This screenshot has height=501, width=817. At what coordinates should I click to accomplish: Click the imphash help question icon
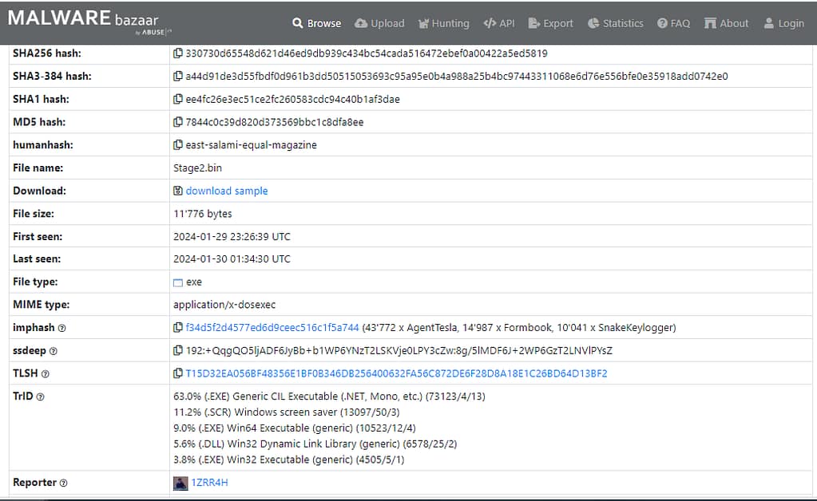point(62,328)
